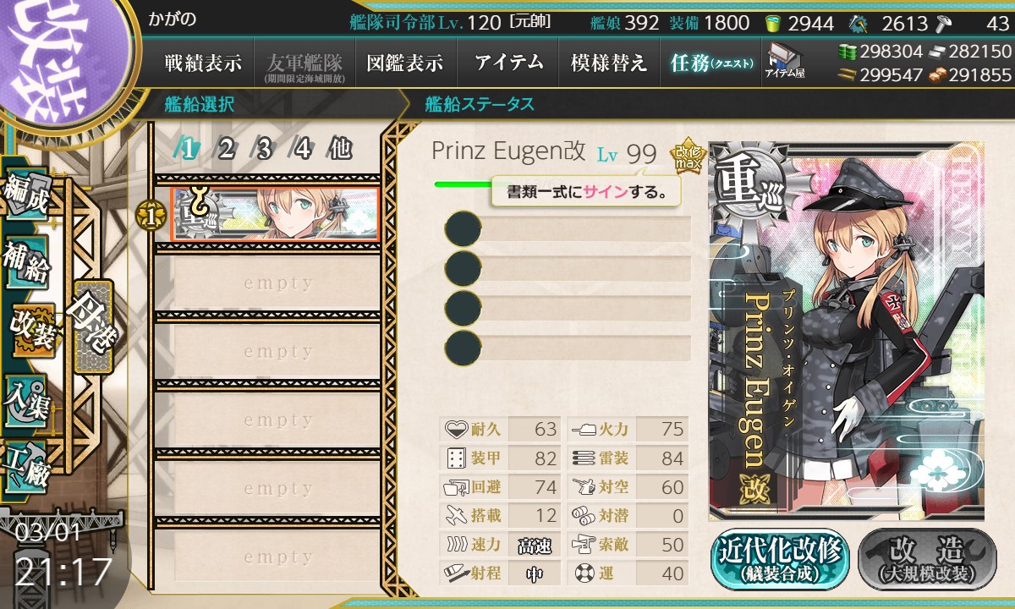The width and height of the screenshot is (1015, 609).
Task: Open 図鑑表示 encyclopedia menu
Action: (x=405, y=63)
